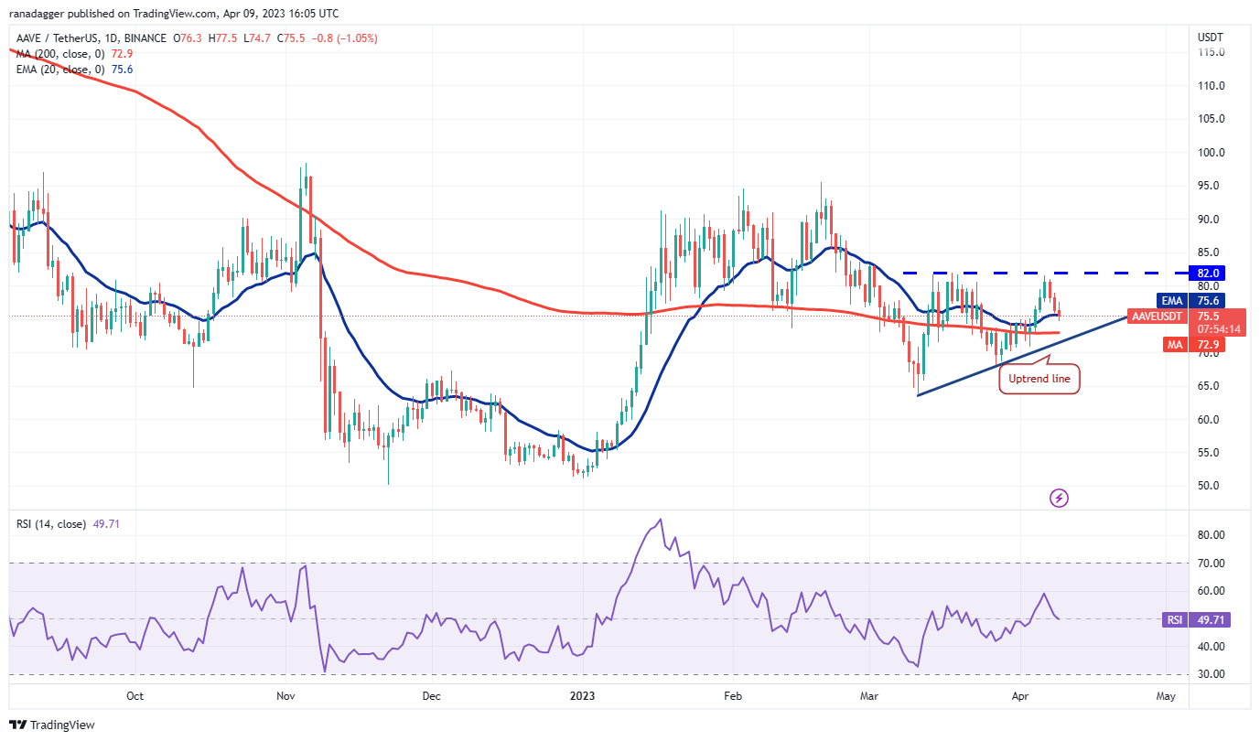Click the purple lightning bolt event icon
This screenshot has height=741, width=1260.
(x=1059, y=498)
